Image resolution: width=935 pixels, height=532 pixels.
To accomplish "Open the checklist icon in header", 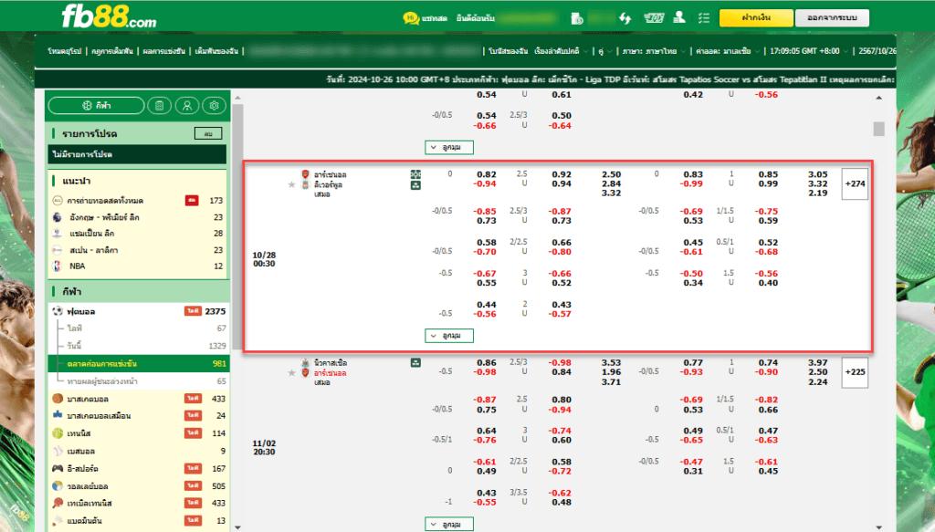I will point(704,18).
